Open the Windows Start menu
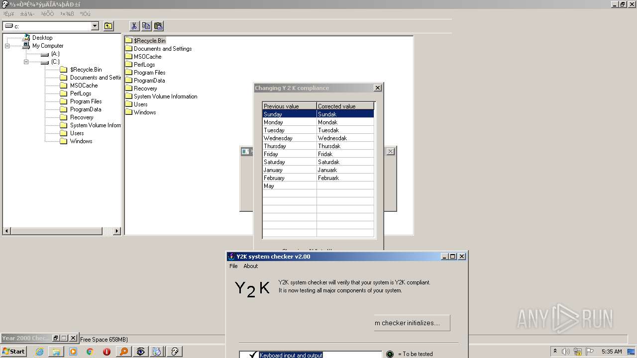This screenshot has width=637, height=358. click(x=13, y=351)
